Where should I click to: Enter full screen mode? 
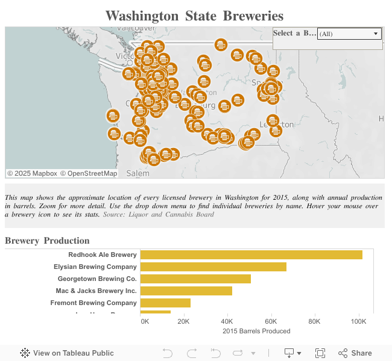[x=320, y=353]
